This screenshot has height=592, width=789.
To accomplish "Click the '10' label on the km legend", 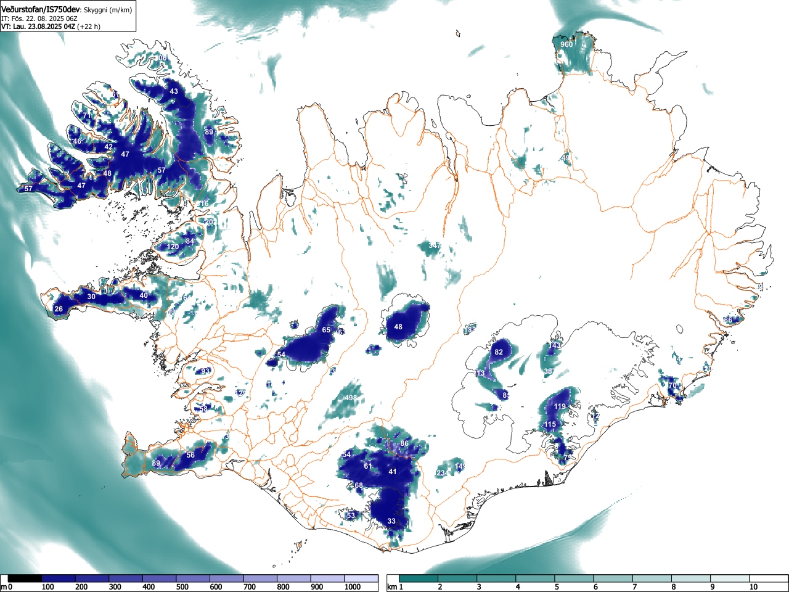I will pos(753,587).
